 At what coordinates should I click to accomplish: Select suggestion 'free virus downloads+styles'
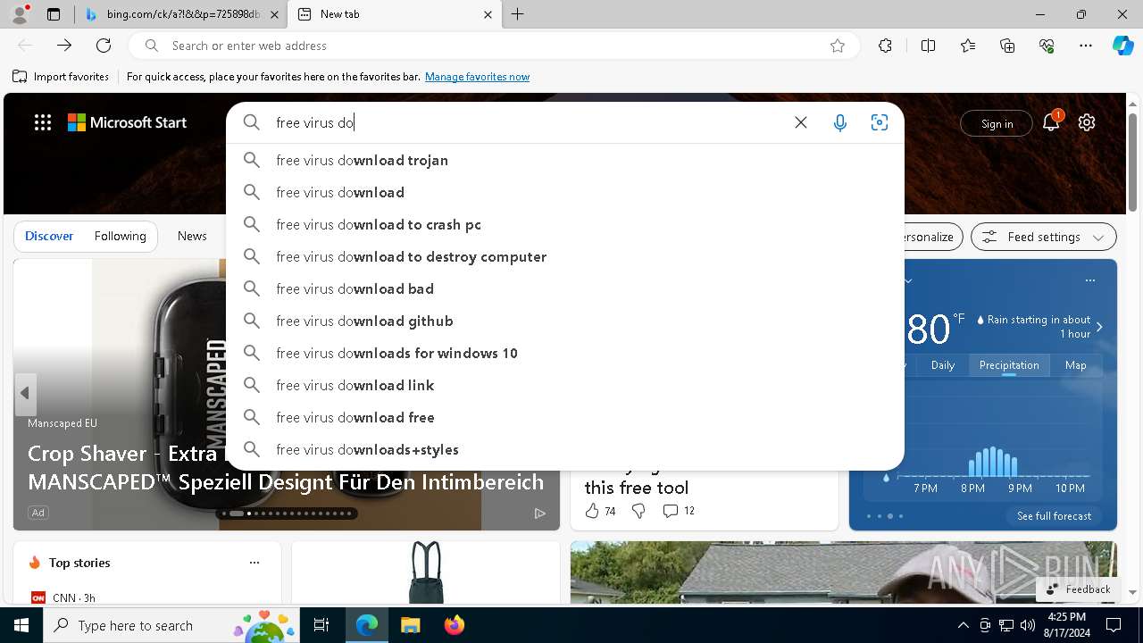coord(565,449)
